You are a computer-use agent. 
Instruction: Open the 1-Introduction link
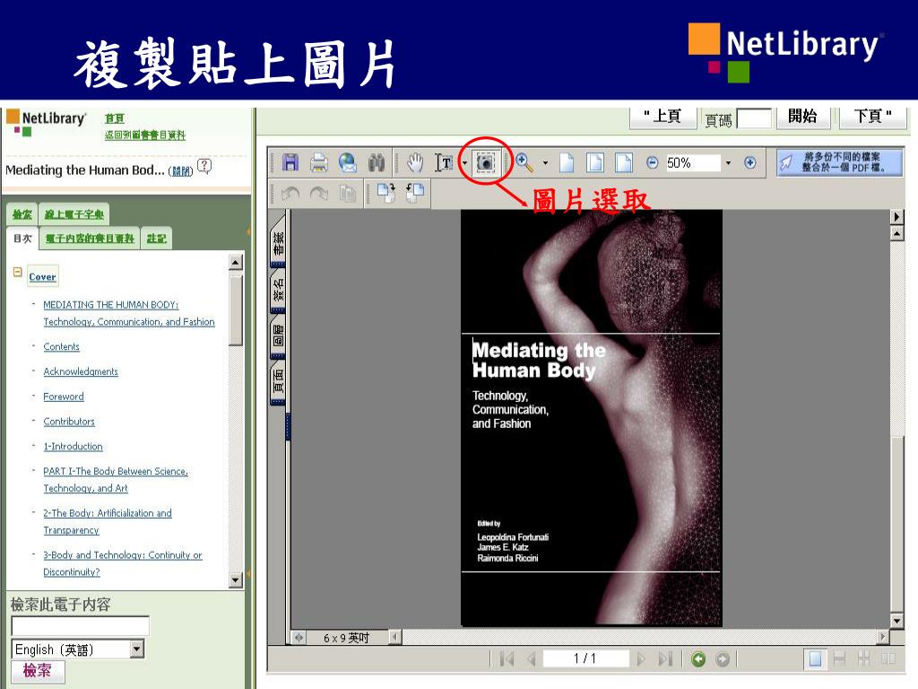[x=74, y=447]
